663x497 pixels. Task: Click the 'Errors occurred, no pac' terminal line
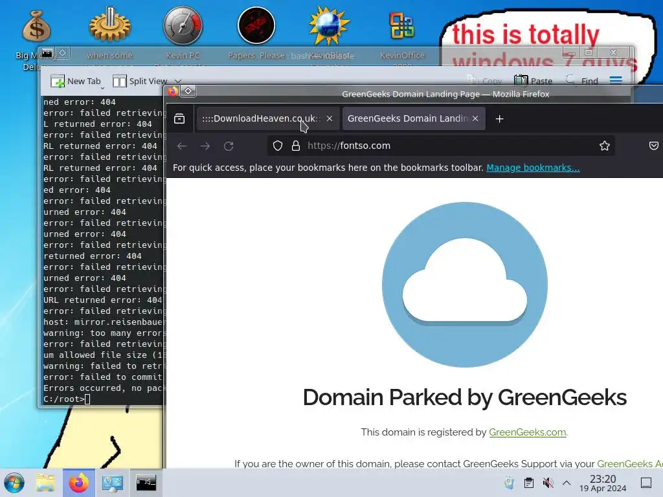point(104,388)
